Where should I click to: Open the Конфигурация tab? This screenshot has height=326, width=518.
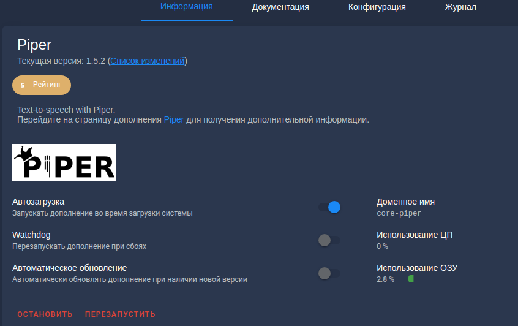[377, 7]
